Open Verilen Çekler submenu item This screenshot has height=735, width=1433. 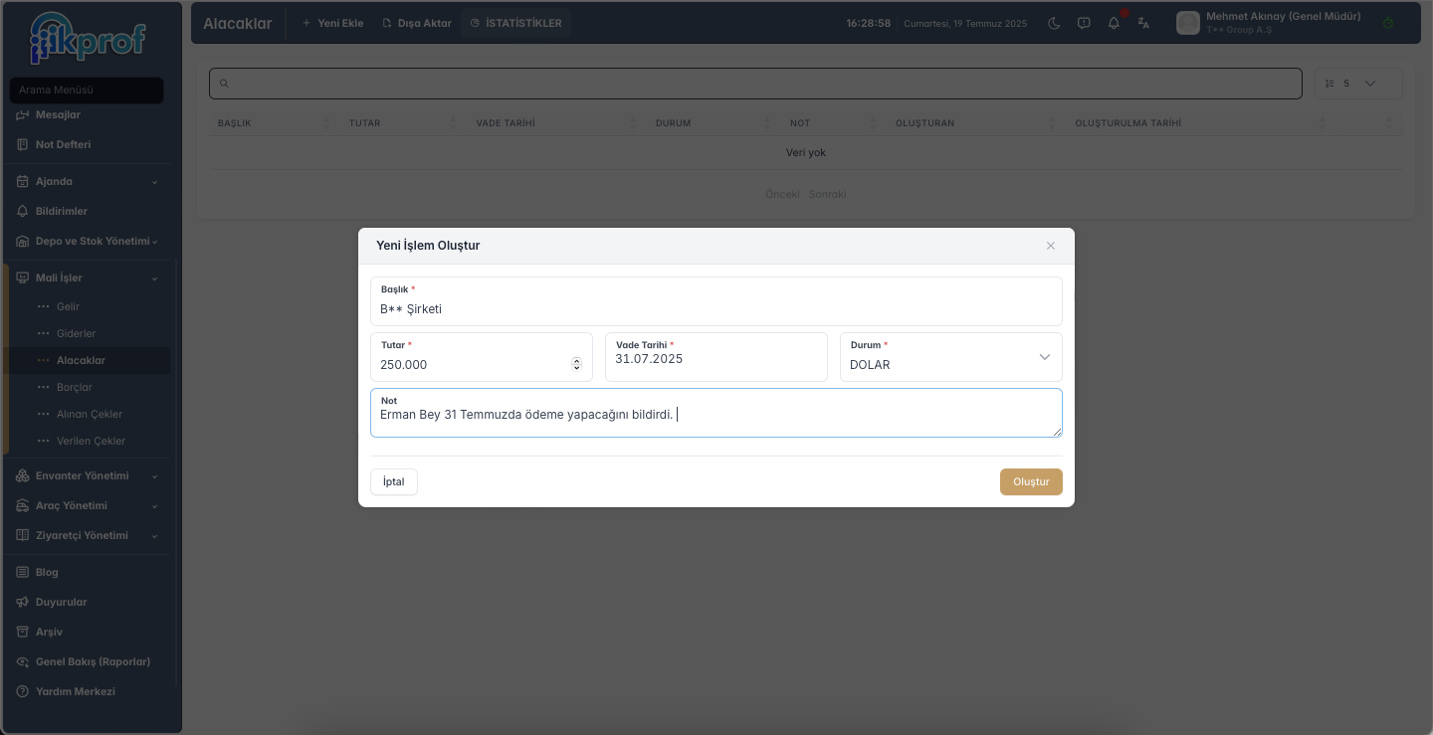92,441
